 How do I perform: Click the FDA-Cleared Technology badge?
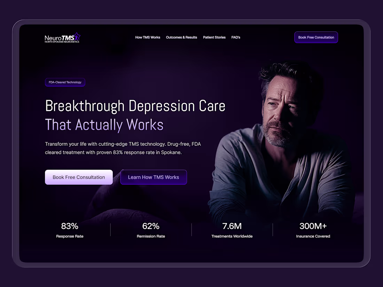(x=65, y=82)
